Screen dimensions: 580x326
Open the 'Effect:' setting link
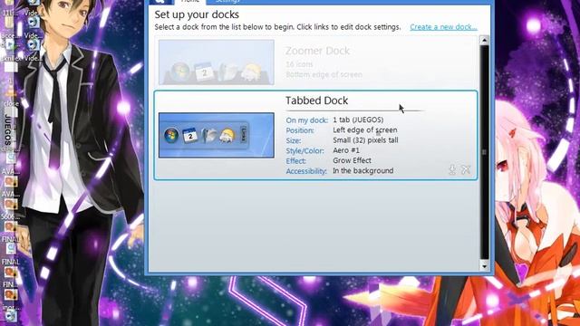pos(295,161)
